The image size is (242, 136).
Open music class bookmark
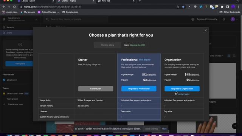tap(10, 12)
